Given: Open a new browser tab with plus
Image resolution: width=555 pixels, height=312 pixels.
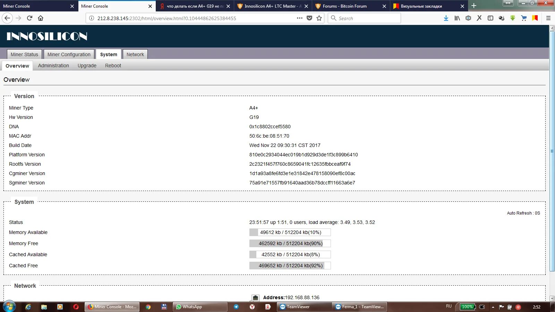Looking at the screenshot, I should (474, 6).
